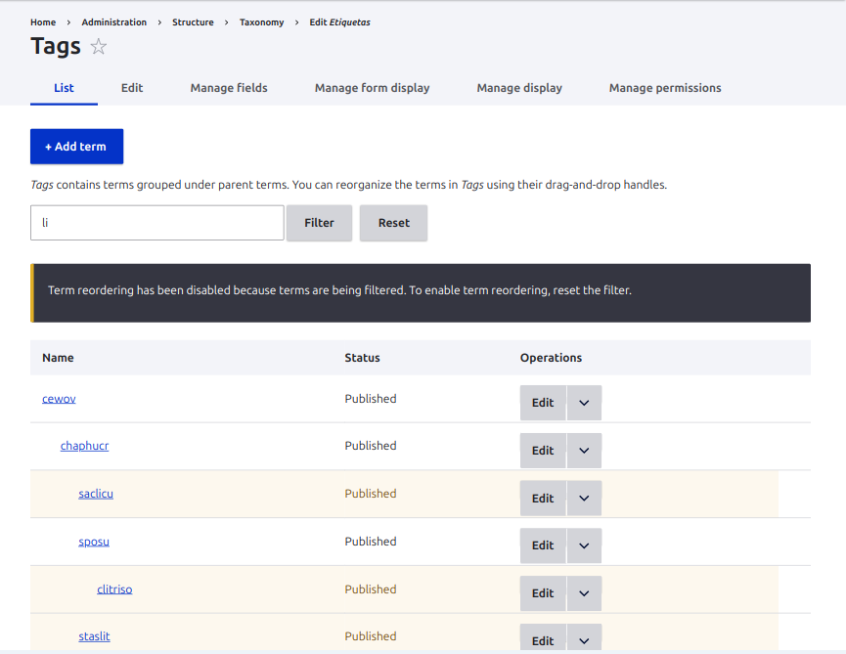This screenshot has height=654, width=846.
Task: Go to Home via the breadcrumb
Action: coord(43,22)
